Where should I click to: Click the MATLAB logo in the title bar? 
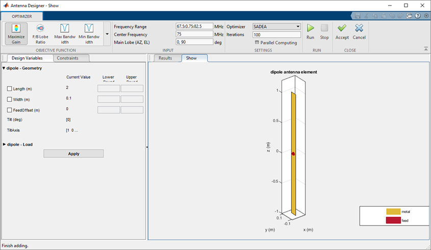point(6,6)
